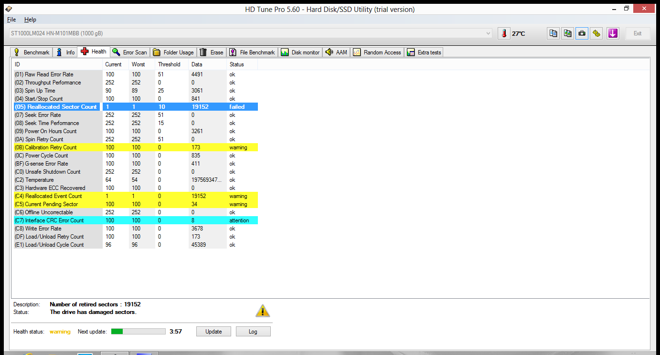Viewport: 660px width, 355px height.
Task: Open the Help menu
Action: pyautogui.click(x=30, y=20)
